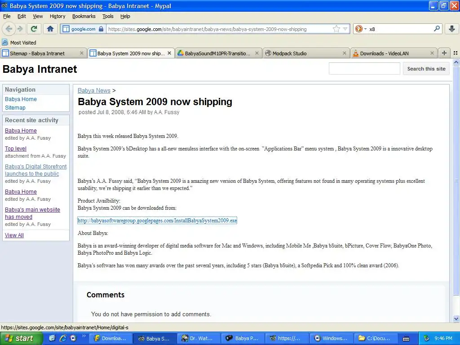
Task: Bookmark this page with the star icon
Action: tap(336, 29)
